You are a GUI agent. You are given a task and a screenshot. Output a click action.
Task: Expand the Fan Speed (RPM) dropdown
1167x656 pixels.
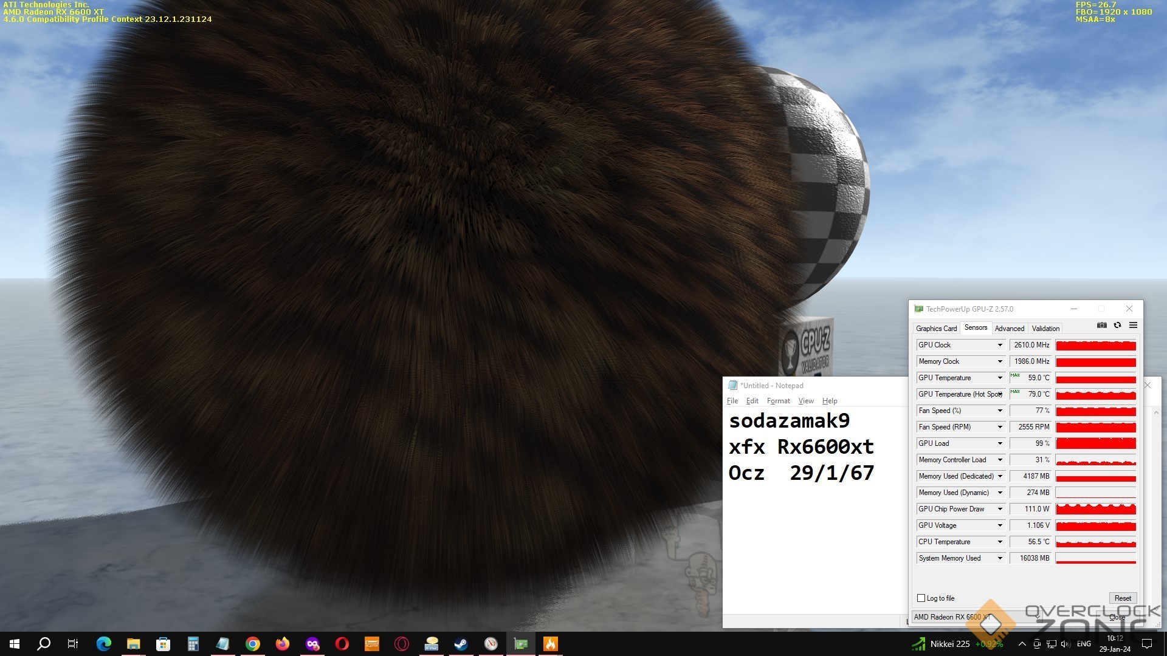(999, 427)
